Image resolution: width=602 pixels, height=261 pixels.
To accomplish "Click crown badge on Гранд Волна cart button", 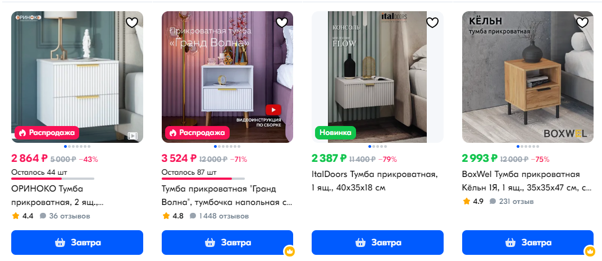I will tap(289, 251).
